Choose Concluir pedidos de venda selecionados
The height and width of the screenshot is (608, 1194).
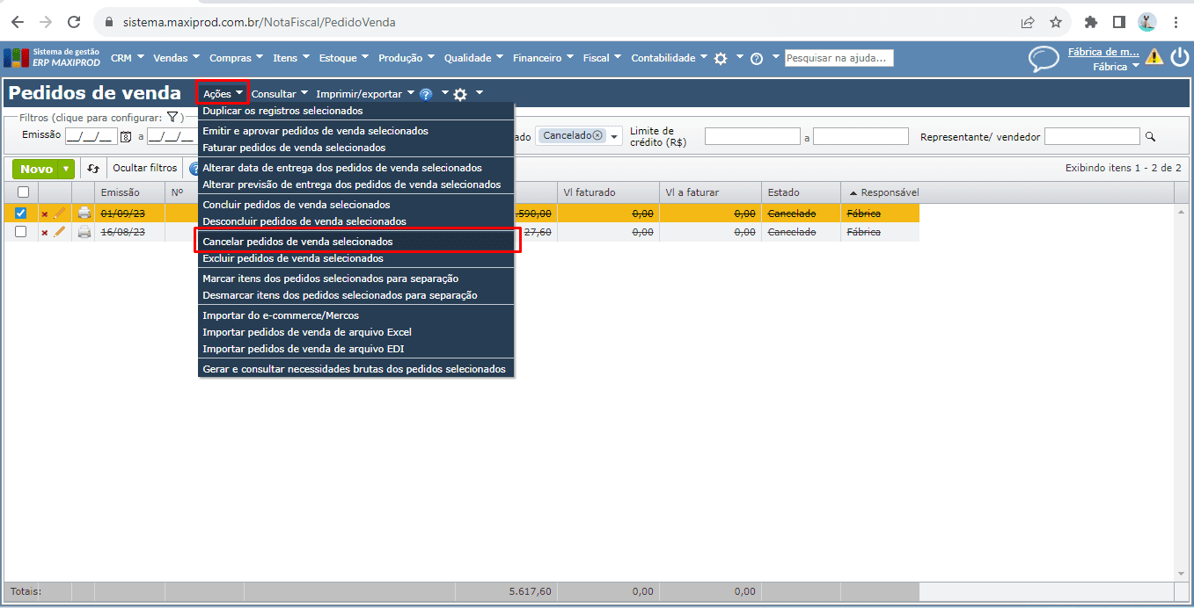(x=355, y=205)
